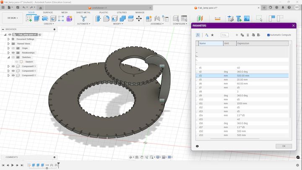Select the Create Sketch tool

tap(29, 18)
